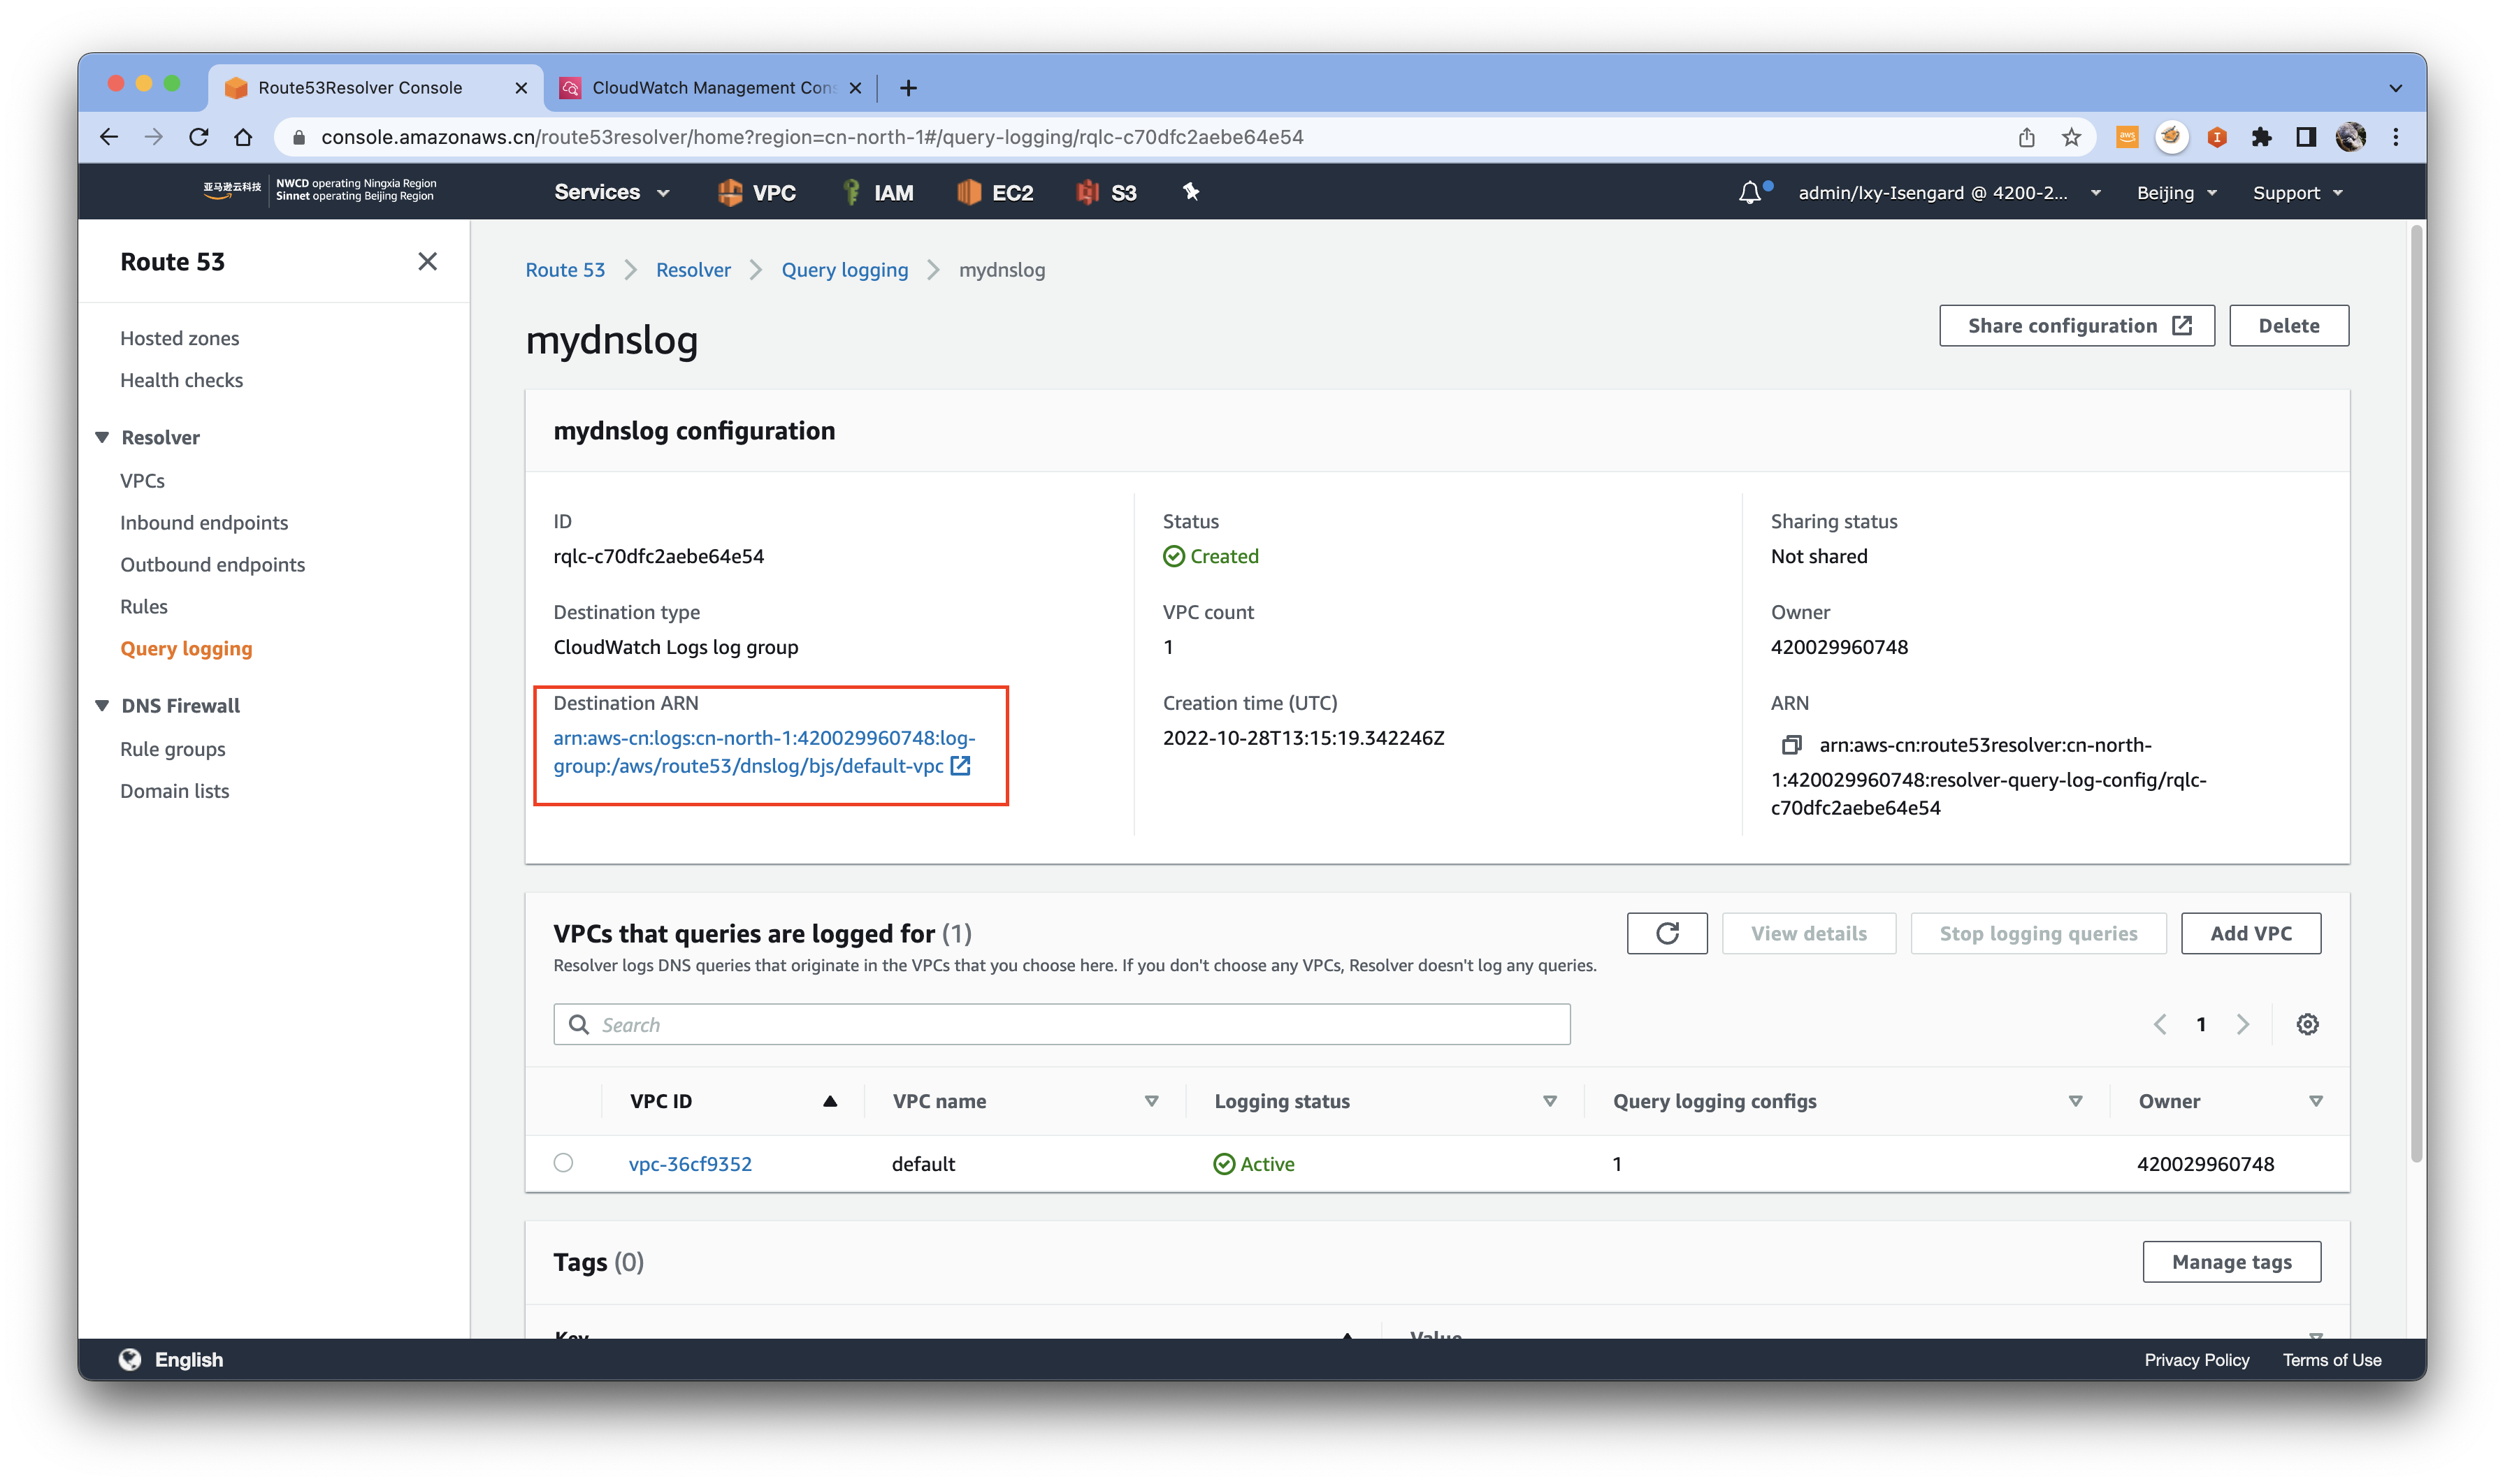Open Rules in sidebar
2505x1484 pixels.
pyautogui.click(x=144, y=606)
